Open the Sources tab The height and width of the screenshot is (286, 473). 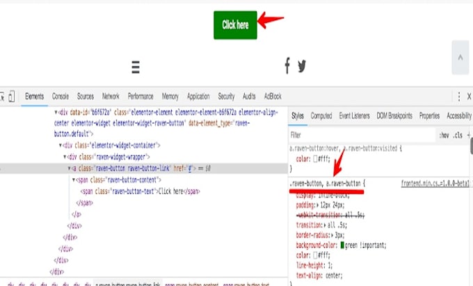click(86, 97)
